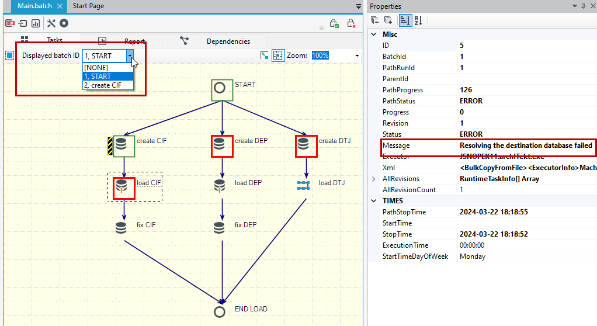This screenshot has height=326, width=597.
Task: Click the 'load CIF' node label
Action: coord(148,183)
